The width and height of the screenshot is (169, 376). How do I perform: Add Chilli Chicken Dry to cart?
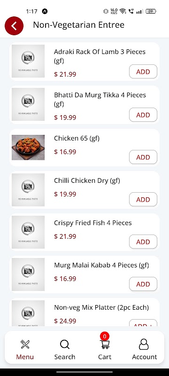[x=143, y=199]
